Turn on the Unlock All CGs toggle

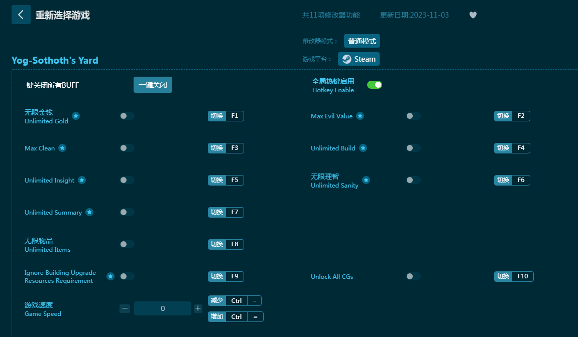413,276
